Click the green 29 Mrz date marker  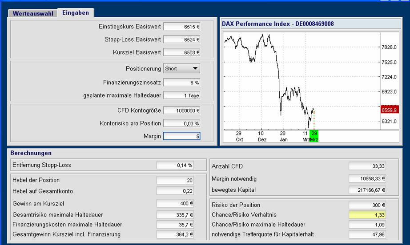point(314,136)
